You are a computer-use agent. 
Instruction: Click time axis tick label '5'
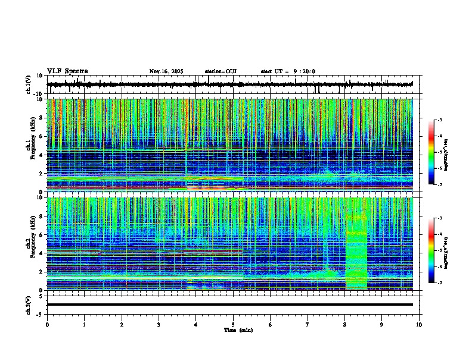point(233,325)
